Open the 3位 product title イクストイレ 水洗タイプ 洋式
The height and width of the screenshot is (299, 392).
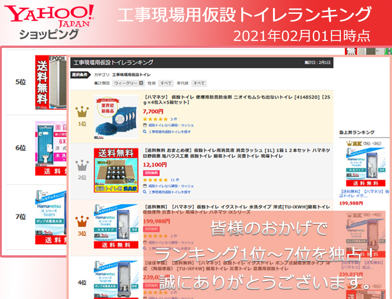237,209
